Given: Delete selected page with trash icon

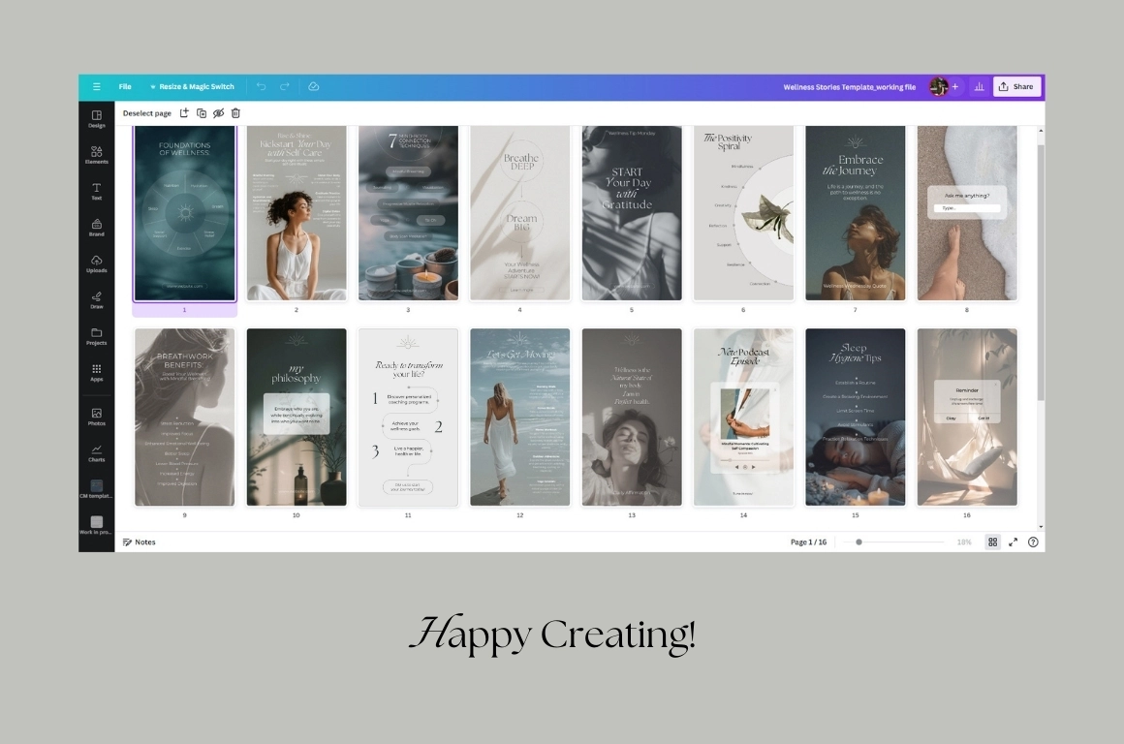Looking at the screenshot, I should pos(235,113).
